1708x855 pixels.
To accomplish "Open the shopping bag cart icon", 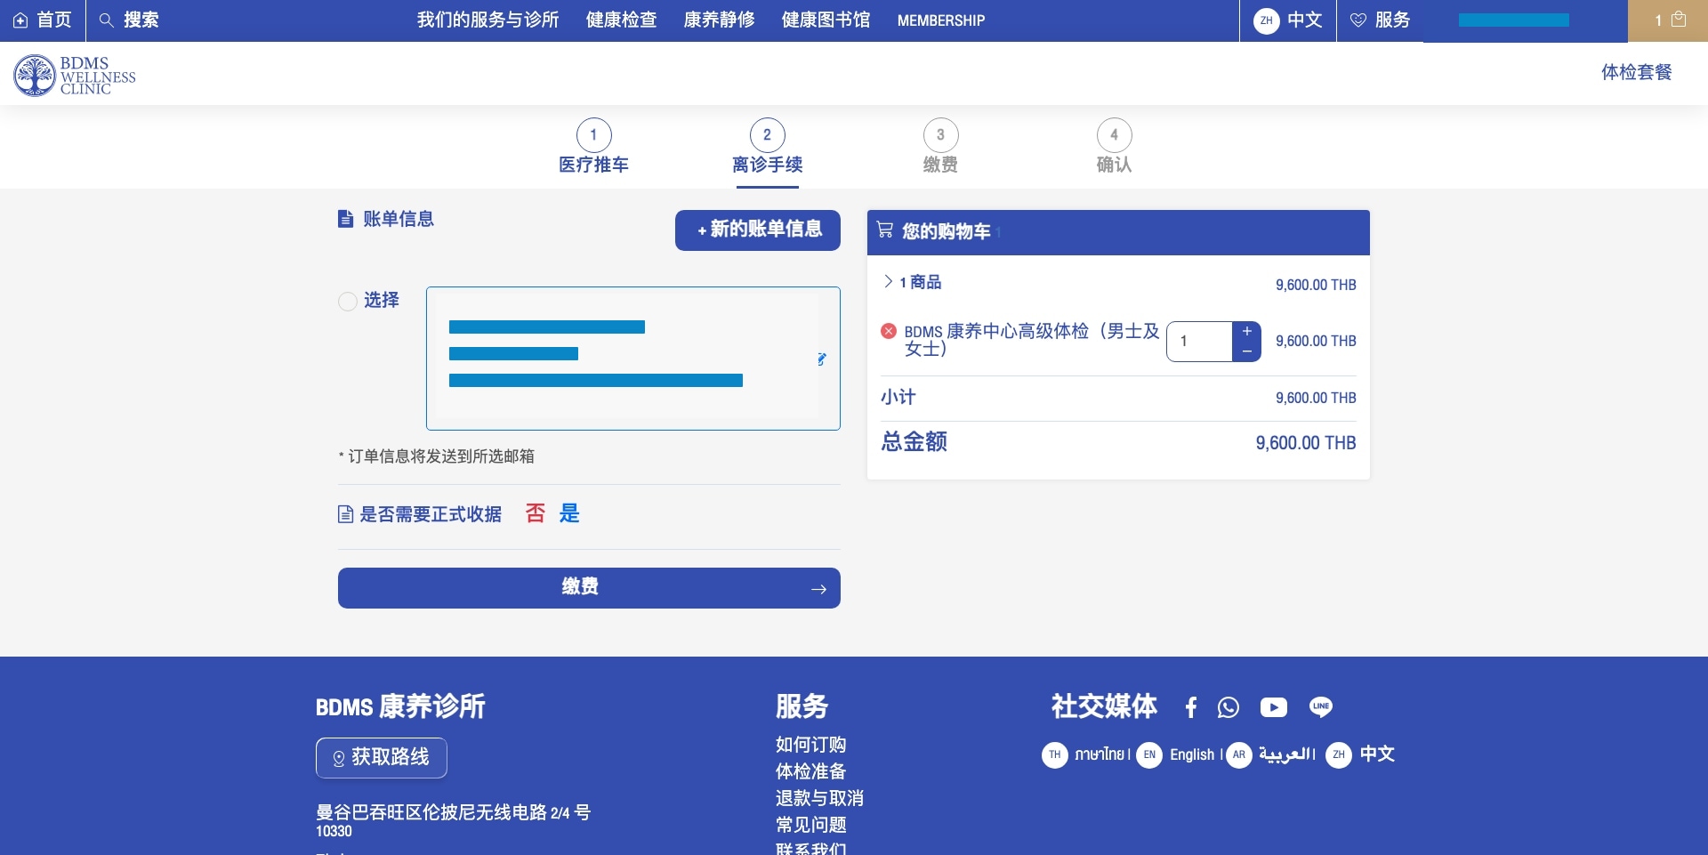I will pos(1679,20).
